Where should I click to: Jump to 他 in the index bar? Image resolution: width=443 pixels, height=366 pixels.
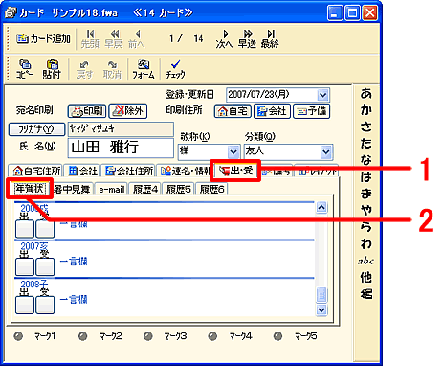(x=366, y=277)
